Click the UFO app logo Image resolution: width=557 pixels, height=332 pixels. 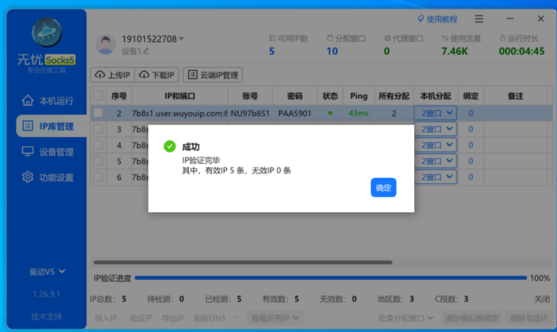pyautogui.click(x=47, y=32)
